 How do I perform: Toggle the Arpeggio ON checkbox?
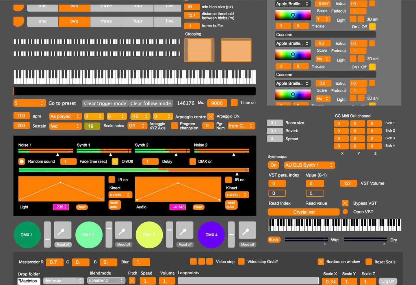211,116
